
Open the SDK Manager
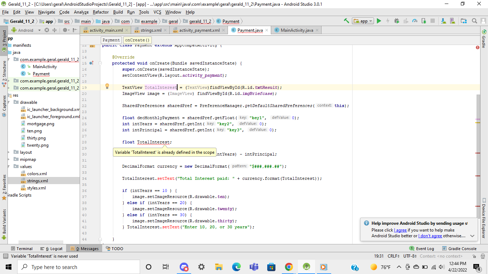point(443,21)
